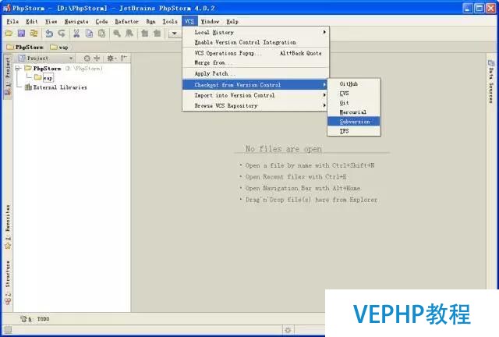Click wap breadcrumb in navigation bar
This screenshot has width=499, height=337.
(x=59, y=47)
